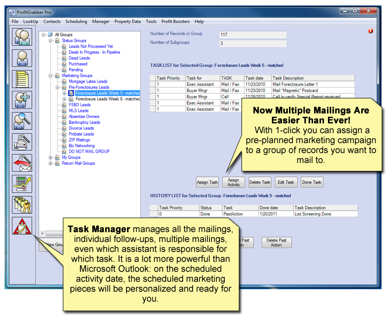
Task: Click the Number of Subgroups field
Action: 253,44
